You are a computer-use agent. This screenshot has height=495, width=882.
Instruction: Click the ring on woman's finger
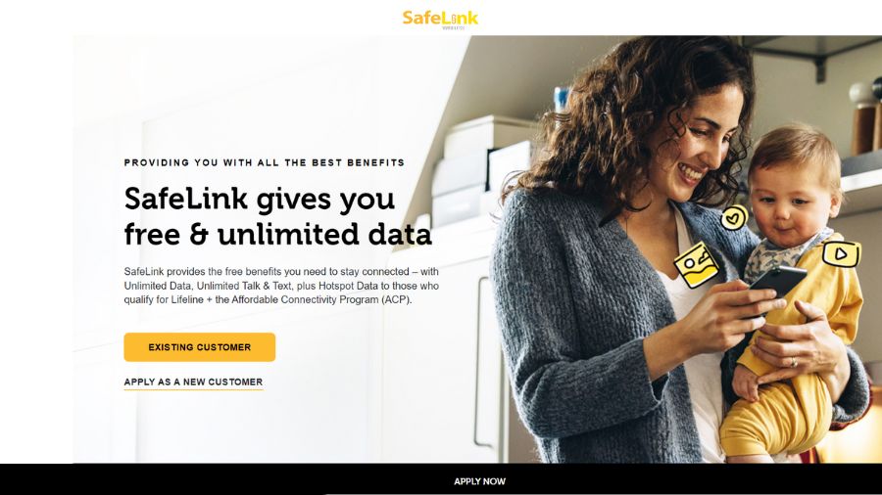[x=793, y=363]
